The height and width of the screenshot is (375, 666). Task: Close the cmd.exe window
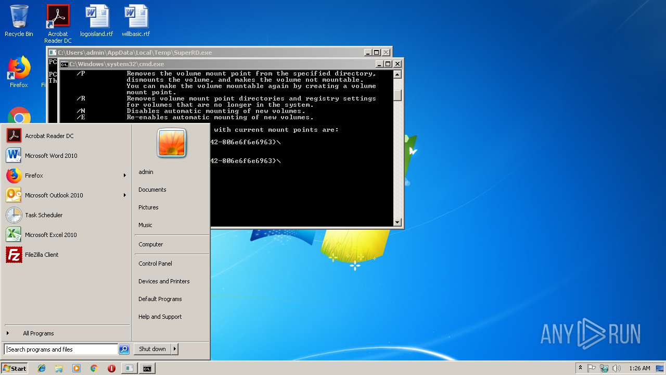pyautogui.click(x=398, y=64)
